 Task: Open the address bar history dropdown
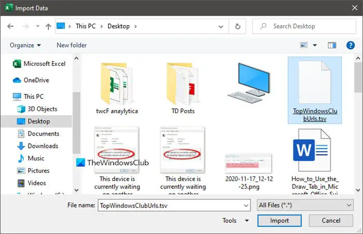[x=221, y=26]
